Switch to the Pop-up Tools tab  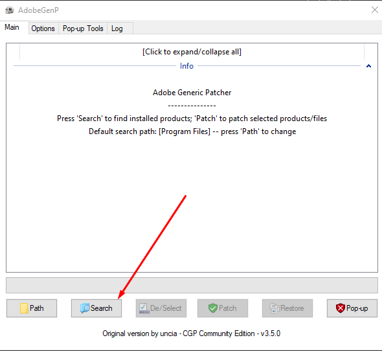click(x=83, y=28)
